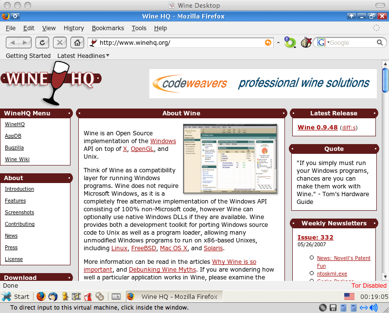Click the Tor onion toolbar icon

[x=305, y=42]
